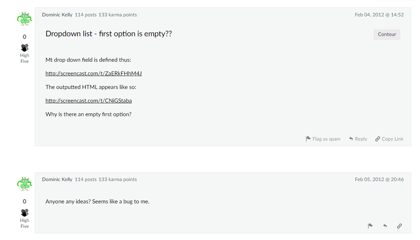Viewport: 420px width, 240px height.
Task: Click the reply arrow icon on second post
Action: [x=385, y=226]
